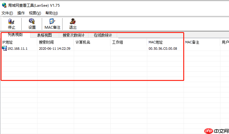Image resolution: width=229 pixels, height=134 pixels.
Task: Open the 操作 menu
Action: click(x=21, y=13)
